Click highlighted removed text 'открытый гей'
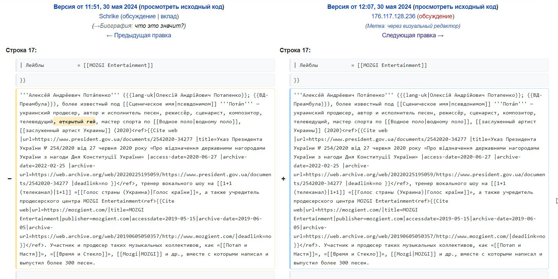The image size is (558, 279). [77, 122]
